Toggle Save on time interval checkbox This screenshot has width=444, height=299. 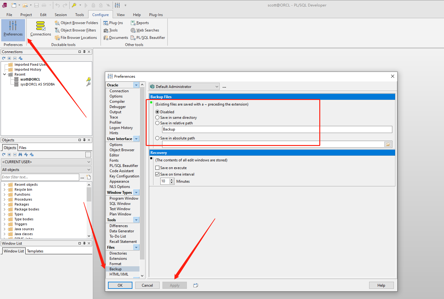175,174
